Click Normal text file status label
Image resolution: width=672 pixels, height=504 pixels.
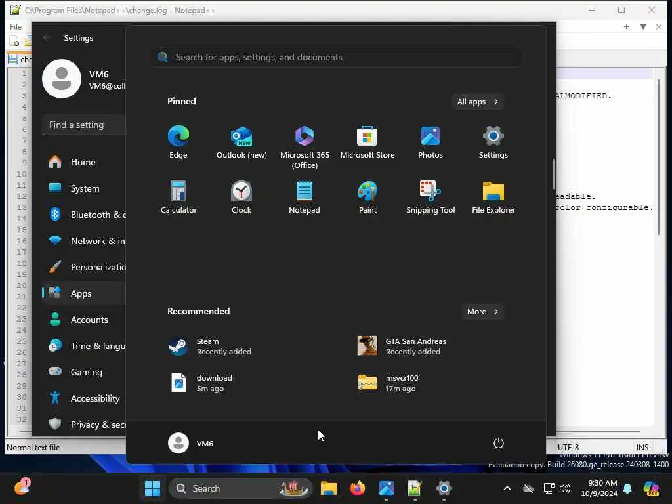(x=33, y=448)
